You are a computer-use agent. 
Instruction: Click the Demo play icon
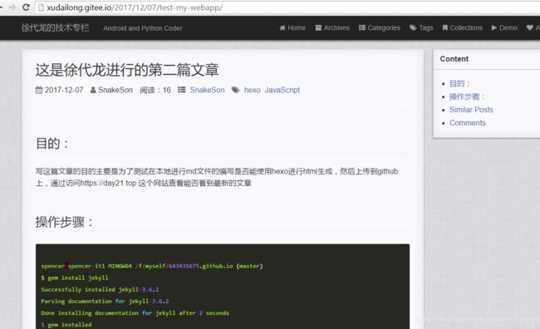point(494,28)
